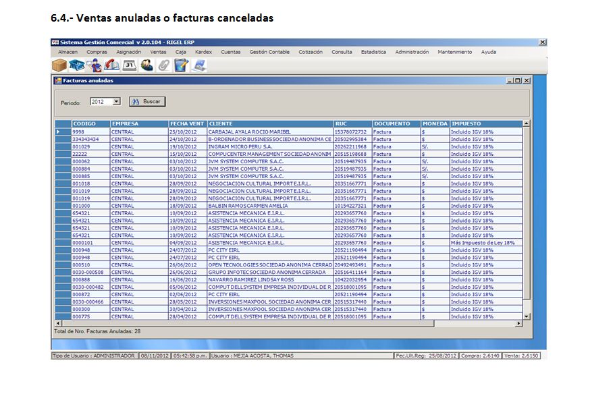
Task: Open the Mantenimiento menu
Action: (454, 52)
